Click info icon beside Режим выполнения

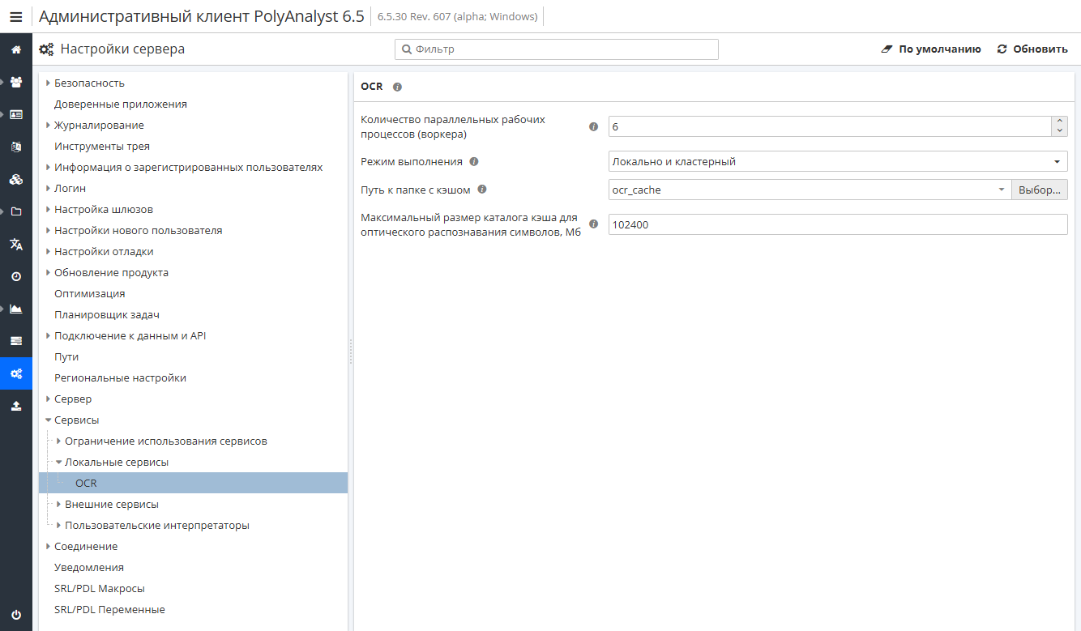(474, 161)
